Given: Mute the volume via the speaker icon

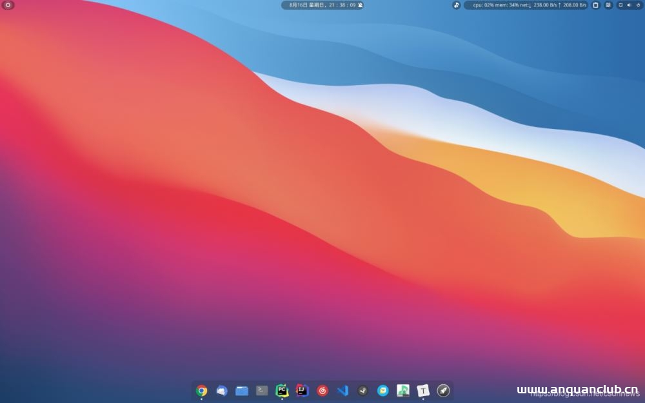Looking at the screenshot, I should click(x=629, y=5).
